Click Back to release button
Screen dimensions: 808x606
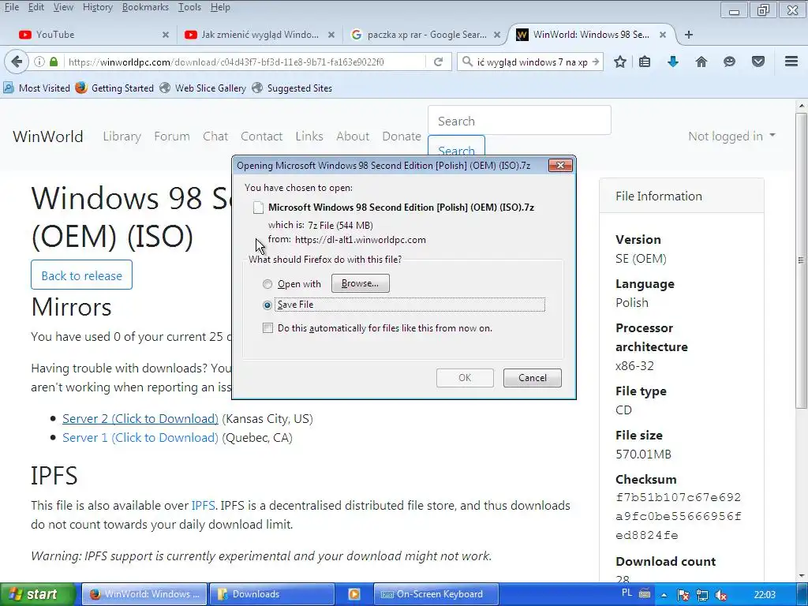coord(81,275)
